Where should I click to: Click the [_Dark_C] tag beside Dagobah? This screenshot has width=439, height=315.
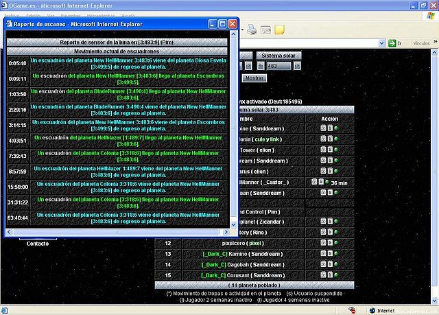[x=213, y=265]
